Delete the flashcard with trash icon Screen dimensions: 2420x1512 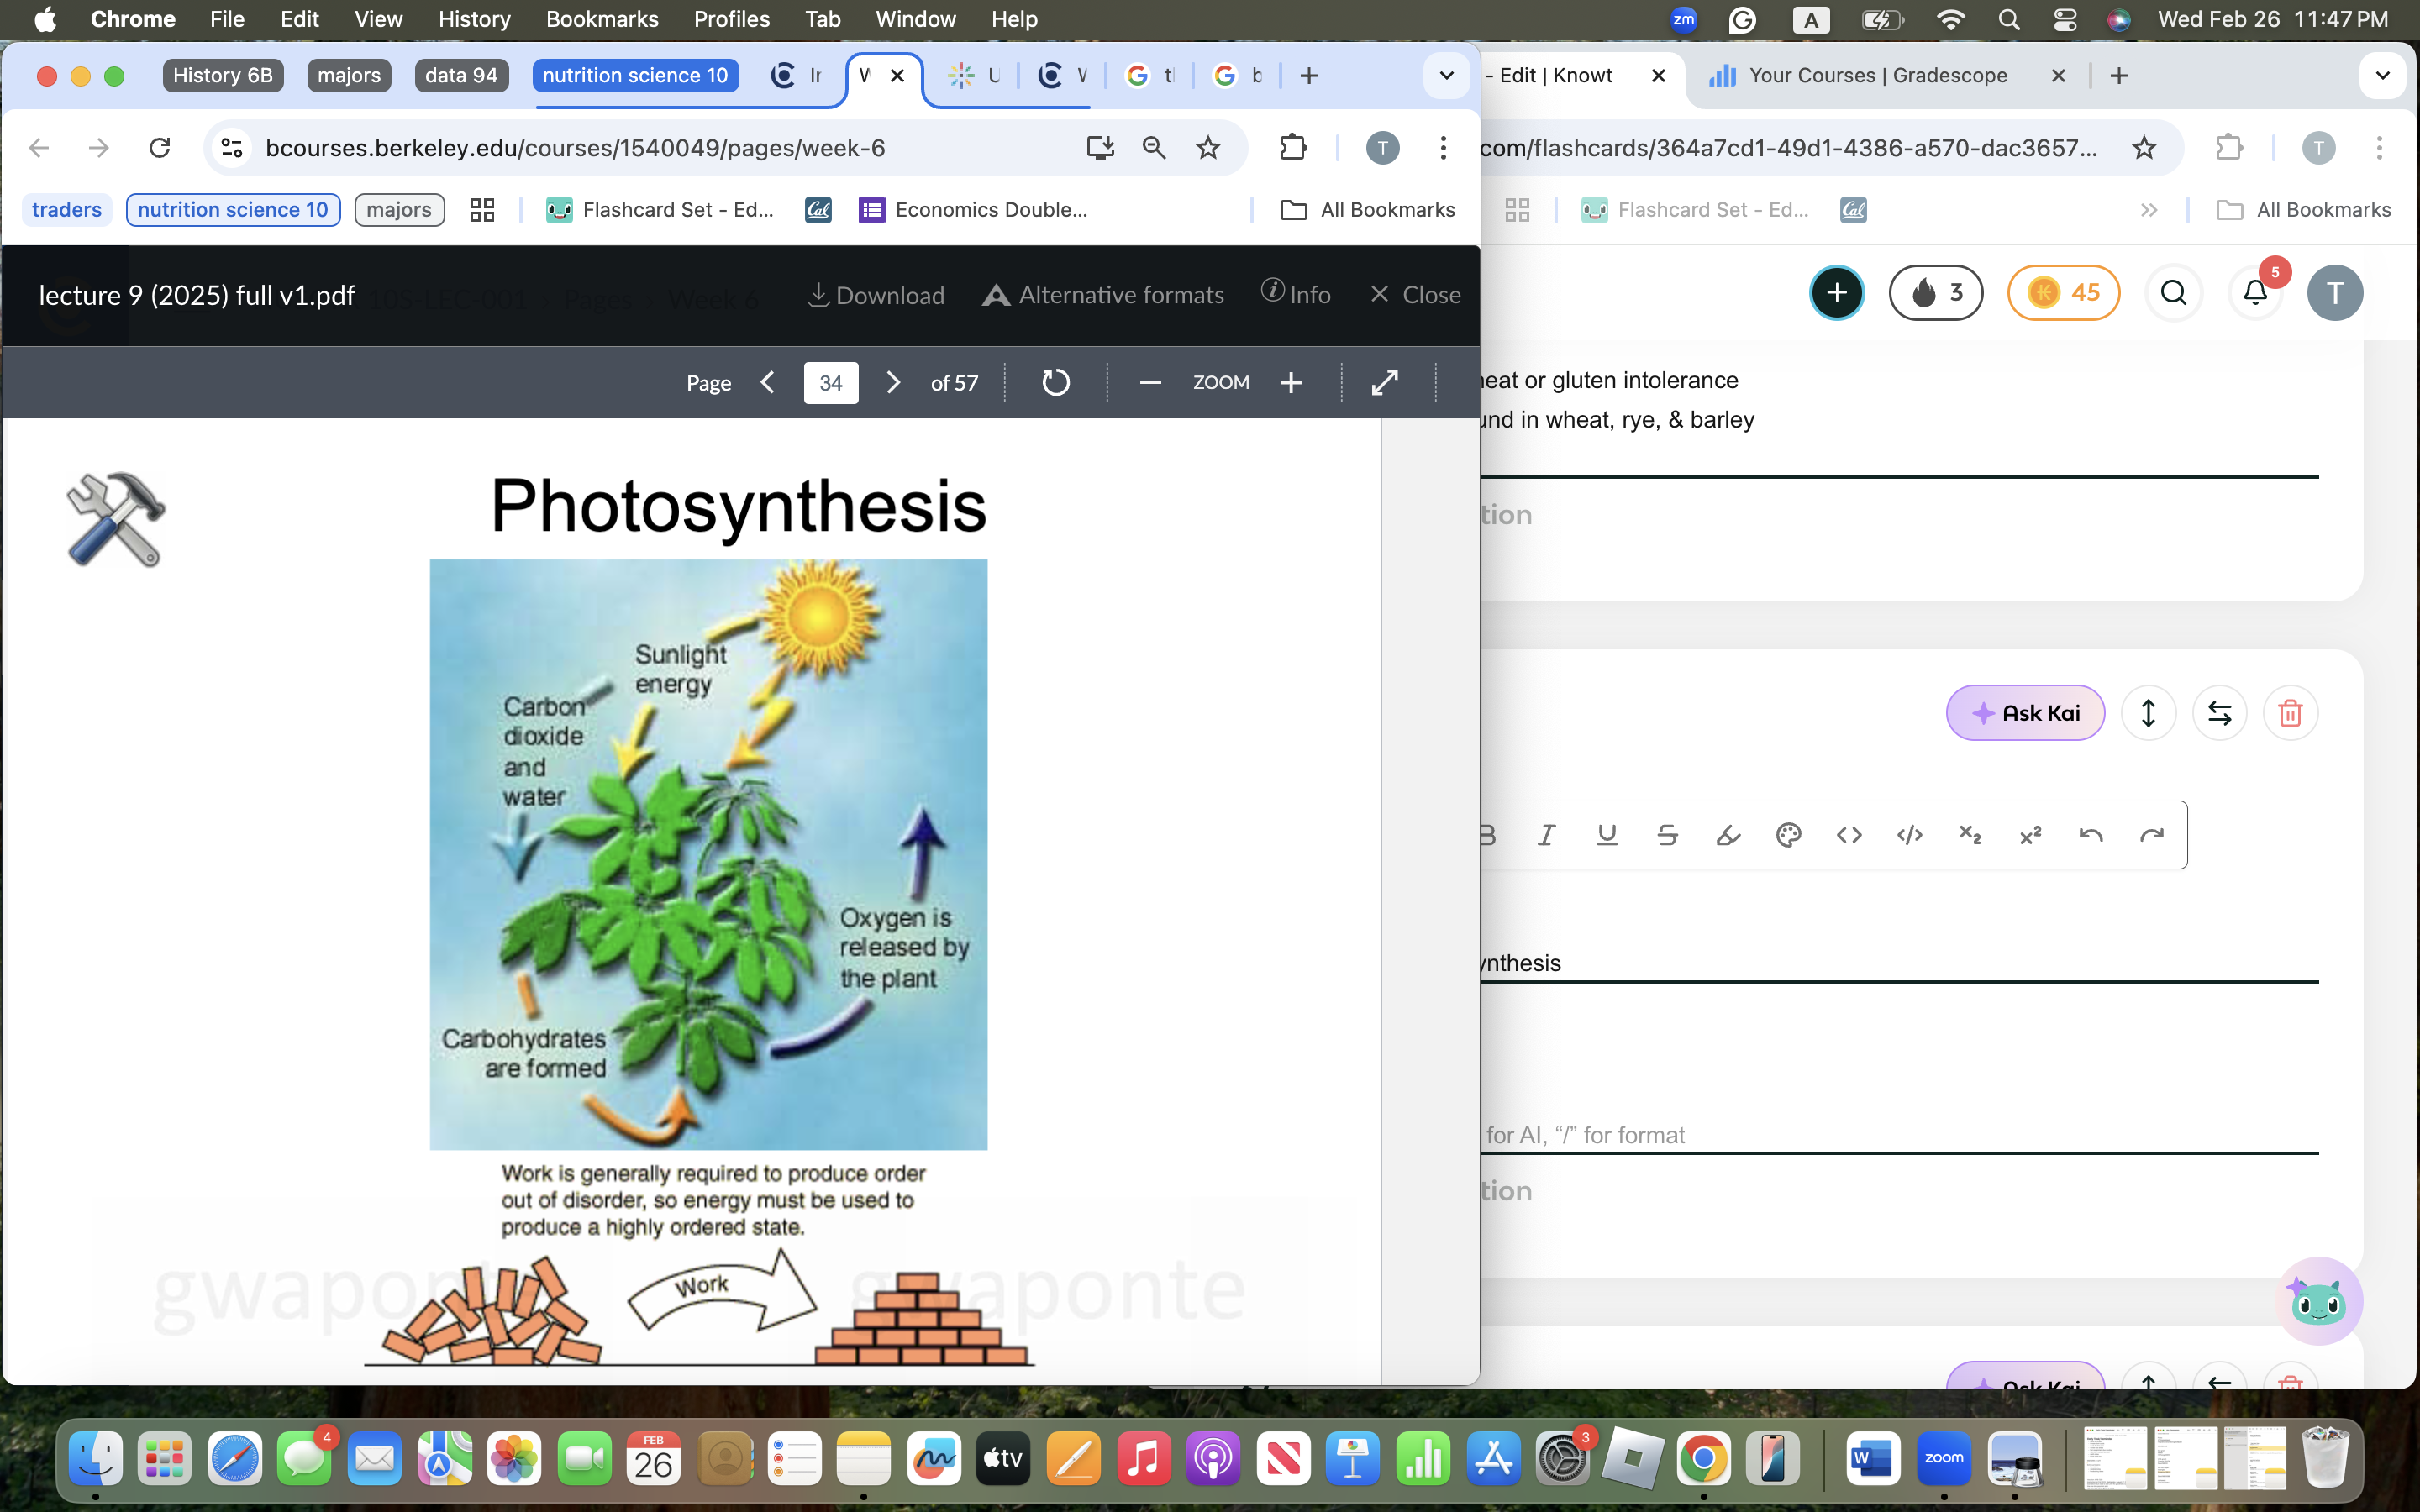[x=2290, y=713]
